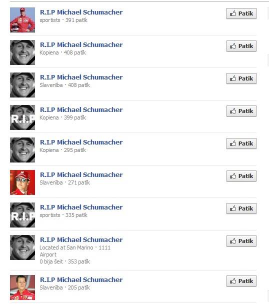
Task: Open the red cap and sunglasses thumbnail
Action: click(x=22, y=182)
